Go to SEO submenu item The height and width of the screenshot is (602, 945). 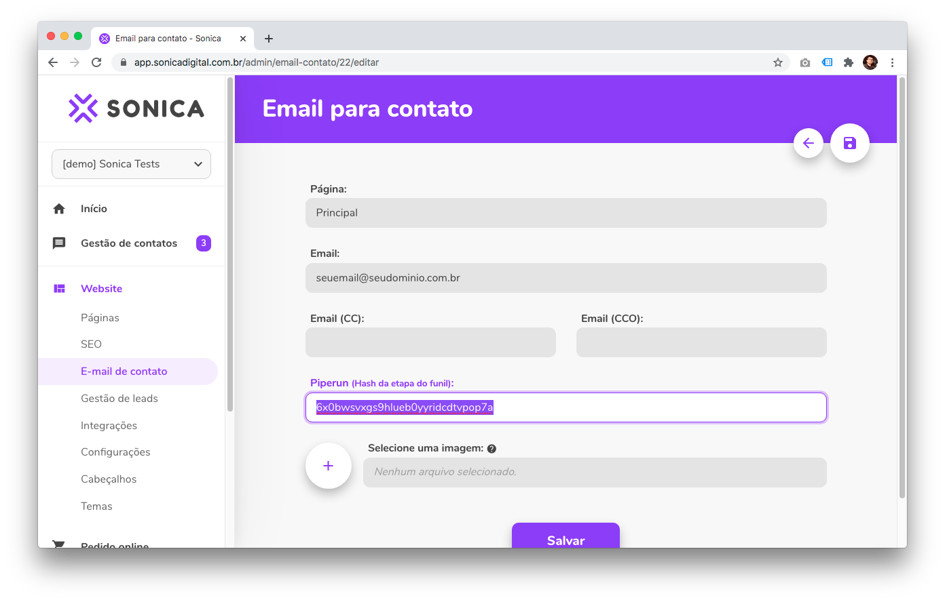coord(91,344)
